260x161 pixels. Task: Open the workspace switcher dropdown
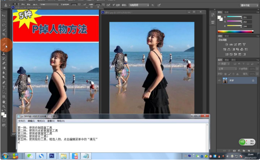click(x=249, y=5)
